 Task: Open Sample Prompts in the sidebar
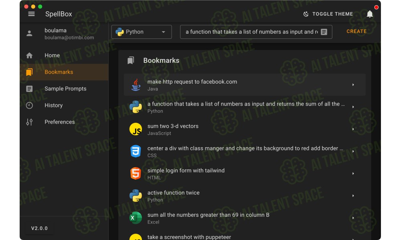(64, 89)
